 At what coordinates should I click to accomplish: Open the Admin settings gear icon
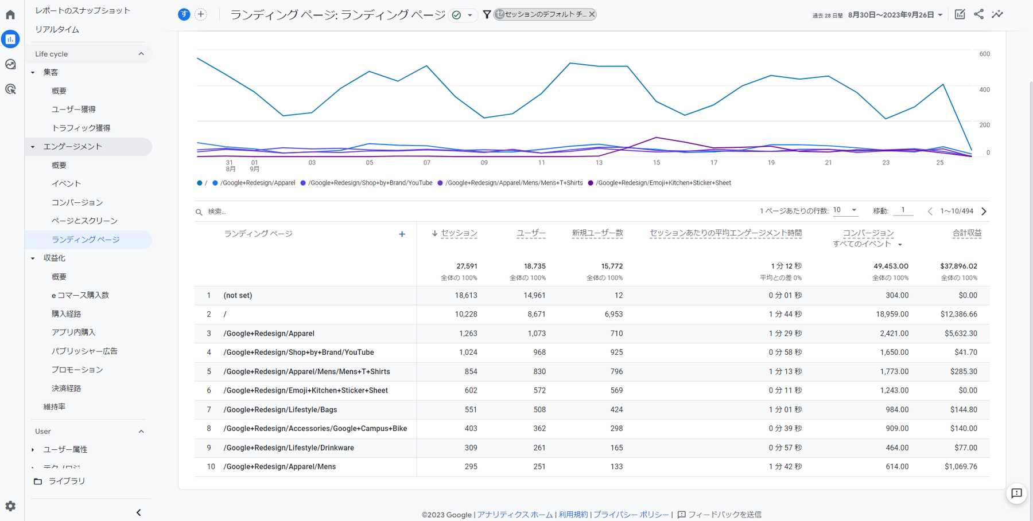click(10, 506)
